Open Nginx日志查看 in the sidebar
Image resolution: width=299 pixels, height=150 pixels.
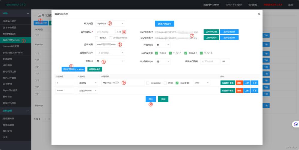pyautogui.click(x=16, y=91)
